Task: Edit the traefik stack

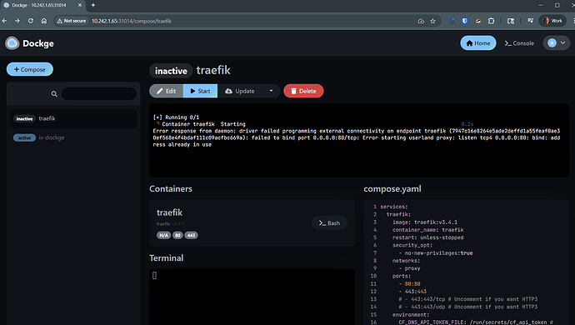Action: [x=166, y=91]
